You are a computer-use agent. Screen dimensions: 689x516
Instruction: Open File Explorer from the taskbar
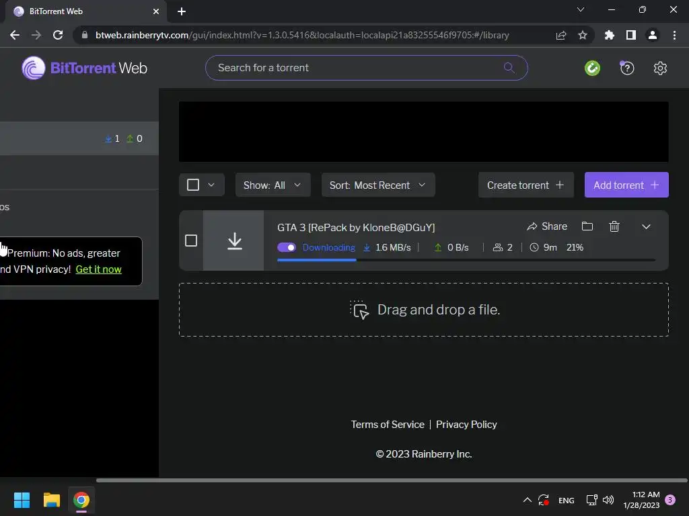coord(51,500)
